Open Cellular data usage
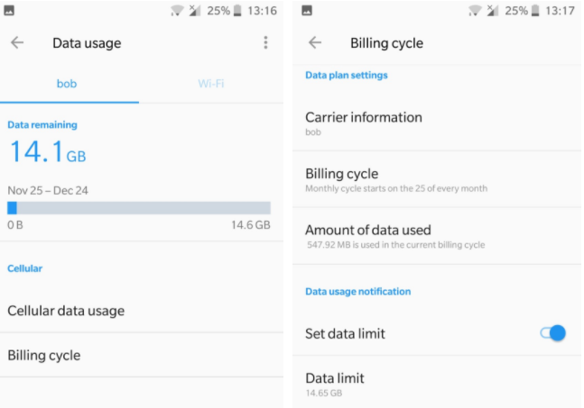The width and height of the screenshot is (584, 408). pyautogui.click(x=142, y=311)
